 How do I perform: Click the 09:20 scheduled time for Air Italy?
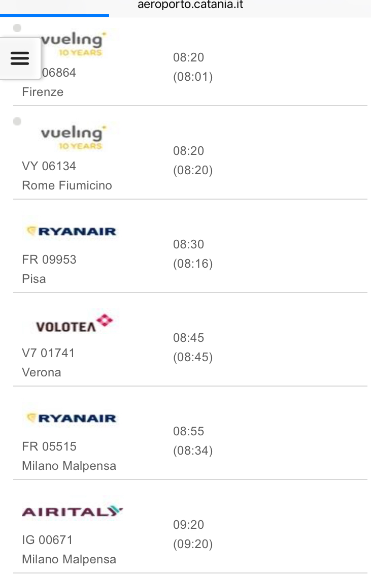(x=188, y=525)
